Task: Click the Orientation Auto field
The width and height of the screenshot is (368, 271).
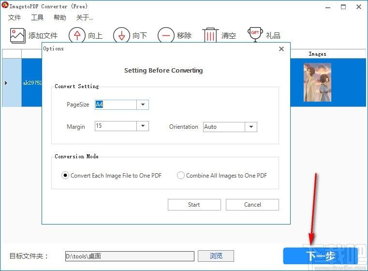Action: pyautogui.click(x=224, y=127)
